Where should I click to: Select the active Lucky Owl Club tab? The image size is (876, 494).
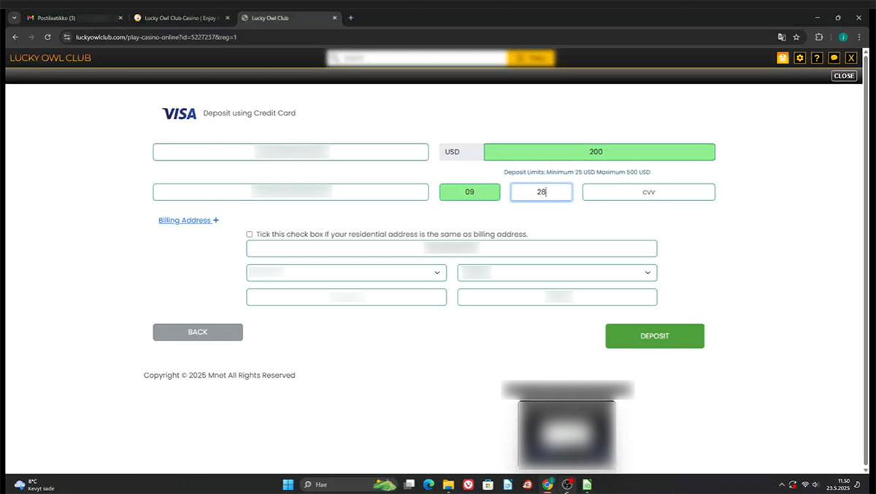[290, 18]
